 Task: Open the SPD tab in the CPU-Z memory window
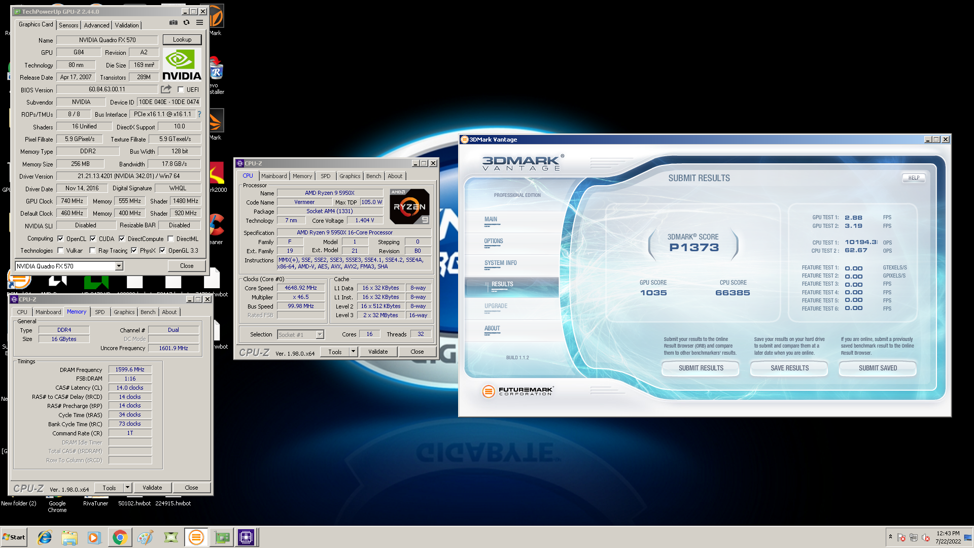pyautogui.click(x=100, y=312)
